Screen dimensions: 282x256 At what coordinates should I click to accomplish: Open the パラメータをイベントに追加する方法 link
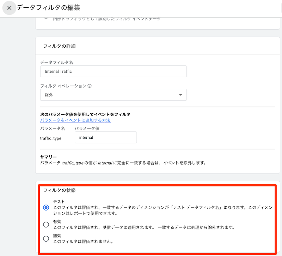pos(75,120)
